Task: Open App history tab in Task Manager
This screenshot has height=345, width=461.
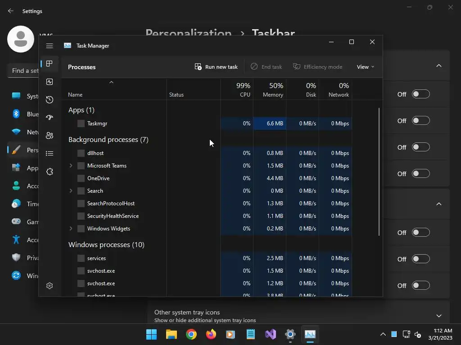Action: (x=50, y=100)
